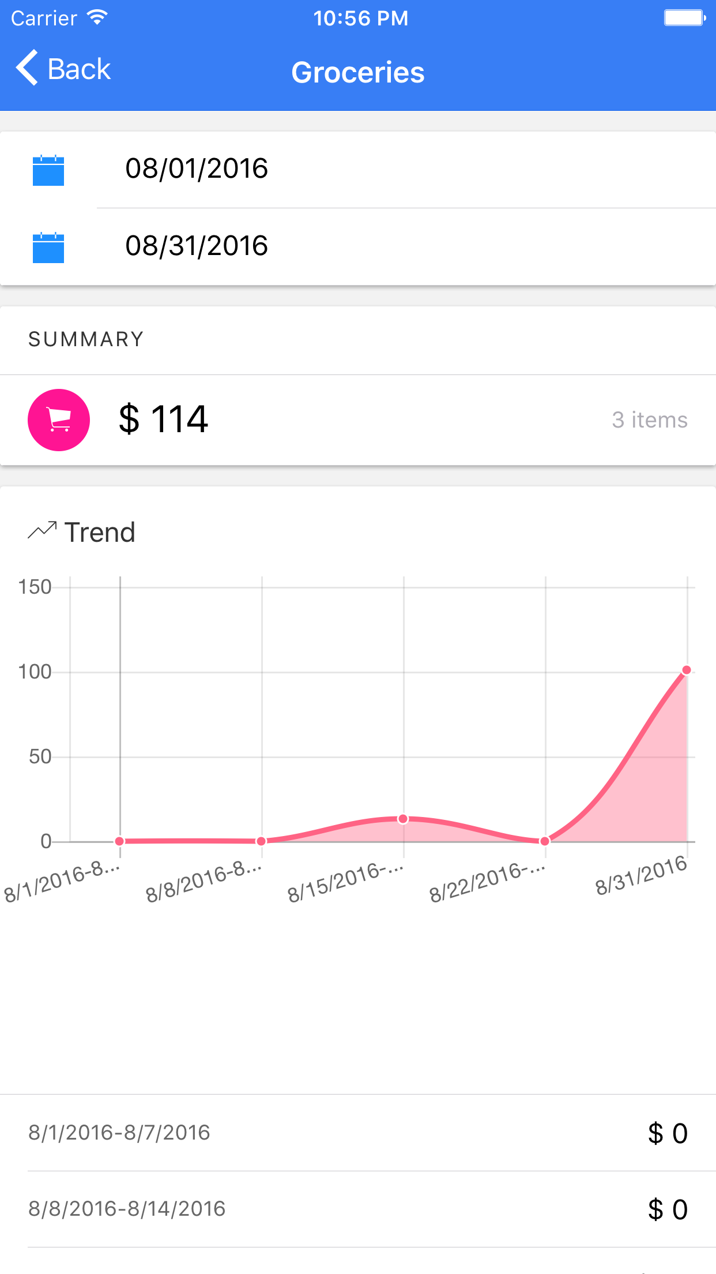Tap the back chevron arrow icon

[x=27, y=68]
